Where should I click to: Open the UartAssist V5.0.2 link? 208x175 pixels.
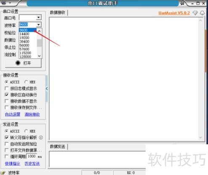[174, 13]
